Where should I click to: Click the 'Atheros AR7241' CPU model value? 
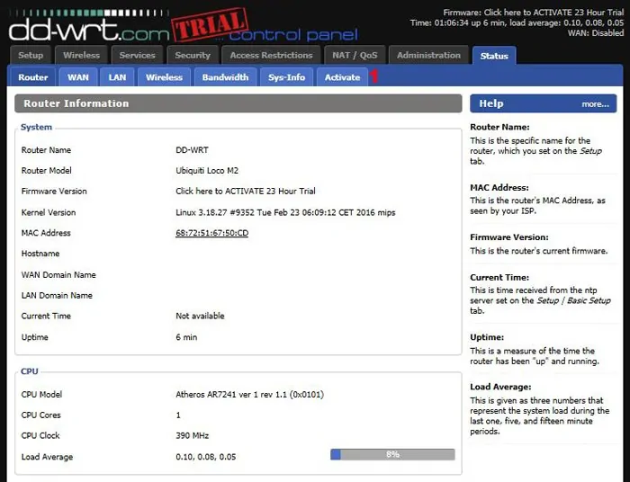coord(249,395)
